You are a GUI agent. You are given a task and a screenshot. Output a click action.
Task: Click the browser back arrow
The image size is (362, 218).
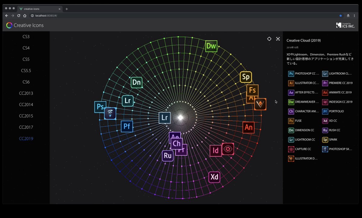7,16
